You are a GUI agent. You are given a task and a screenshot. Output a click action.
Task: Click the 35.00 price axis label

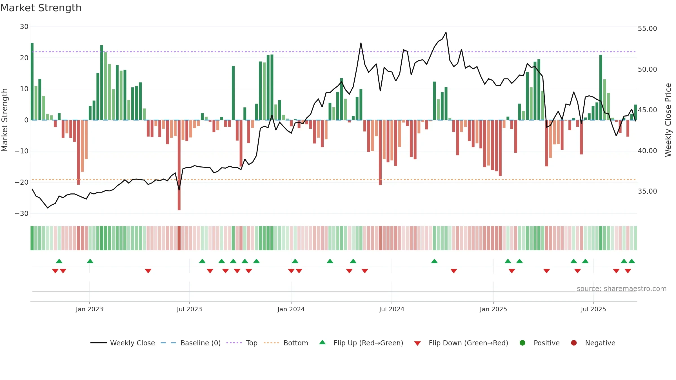coord(647,191)
